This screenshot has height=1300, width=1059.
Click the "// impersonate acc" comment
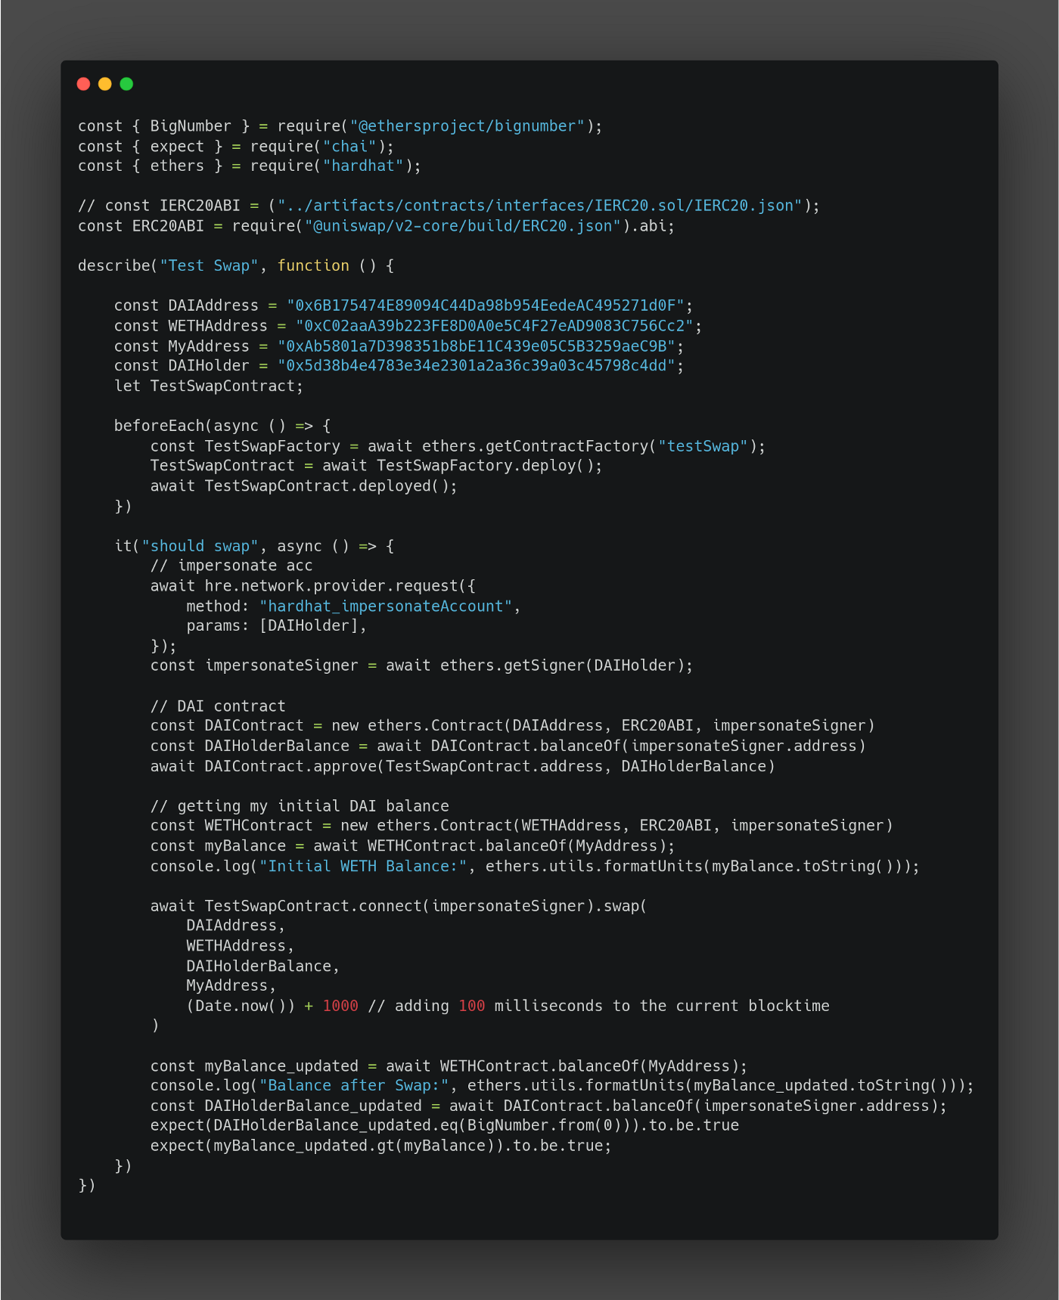coord(231,566)
